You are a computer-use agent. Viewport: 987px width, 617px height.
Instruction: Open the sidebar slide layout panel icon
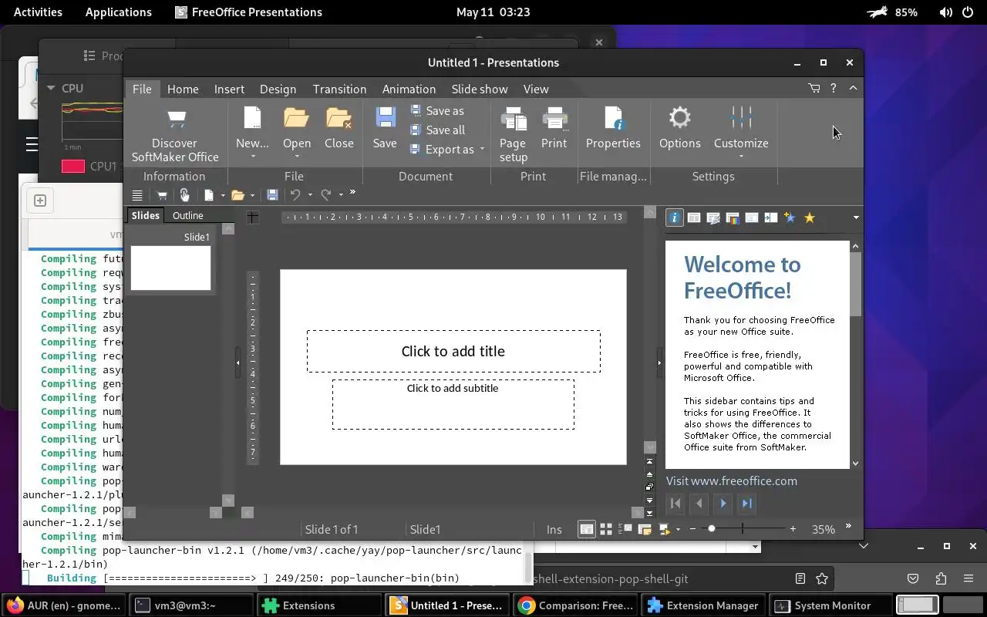694,217
